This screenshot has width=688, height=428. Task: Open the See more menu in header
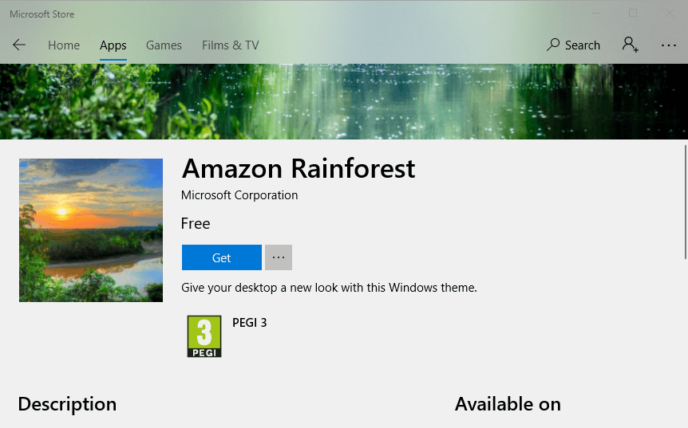pyautogui.click(x=669, y=45)
